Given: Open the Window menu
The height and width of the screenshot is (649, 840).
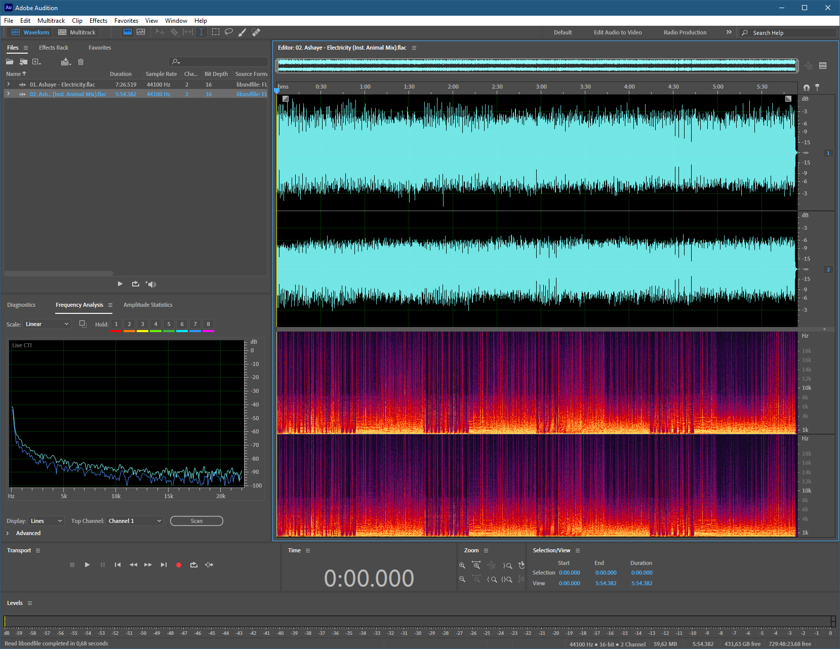Looking at the screenshot, I should pyautogui.click(x=176, y=21).
